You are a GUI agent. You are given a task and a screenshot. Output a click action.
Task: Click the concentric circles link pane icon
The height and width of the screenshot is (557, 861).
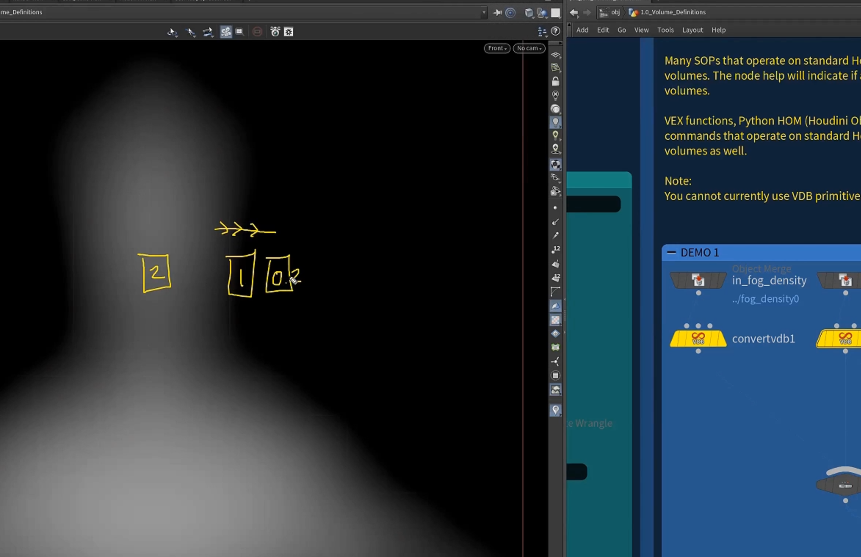(510, 13)
